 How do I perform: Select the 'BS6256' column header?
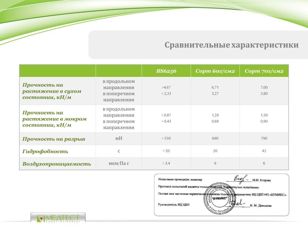[166, 71]
